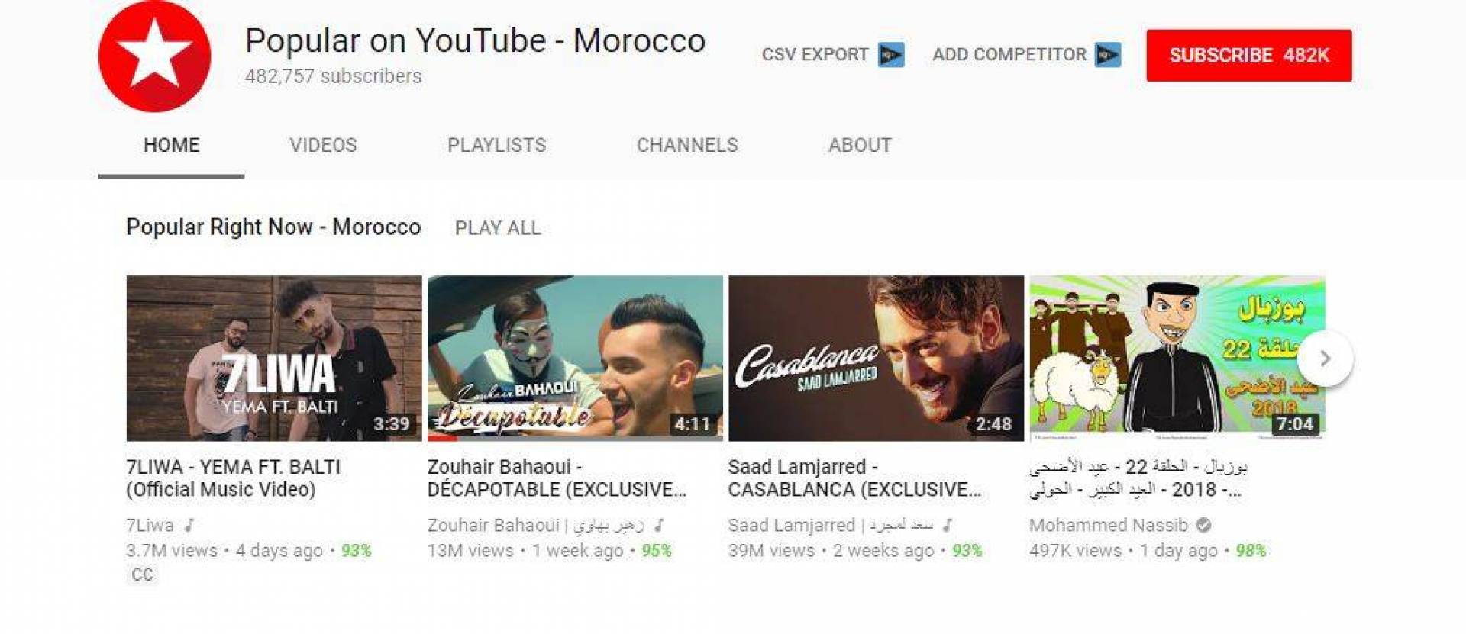The image size is (1466, 634).
Task: Go to the Channels tab
Action: click(x=687, y=145)
